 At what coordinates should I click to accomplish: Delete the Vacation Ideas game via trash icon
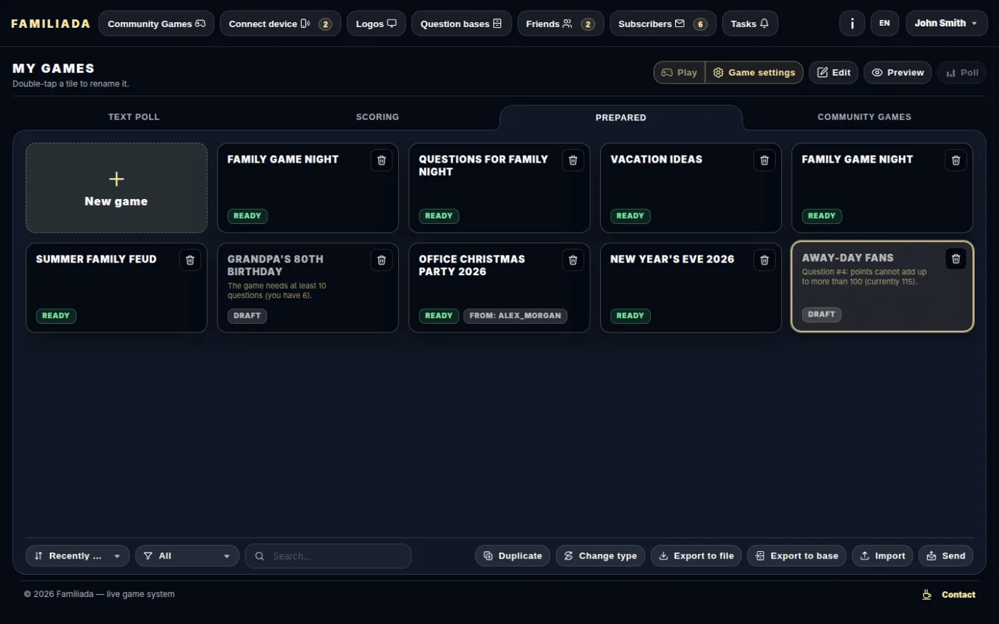764,160
